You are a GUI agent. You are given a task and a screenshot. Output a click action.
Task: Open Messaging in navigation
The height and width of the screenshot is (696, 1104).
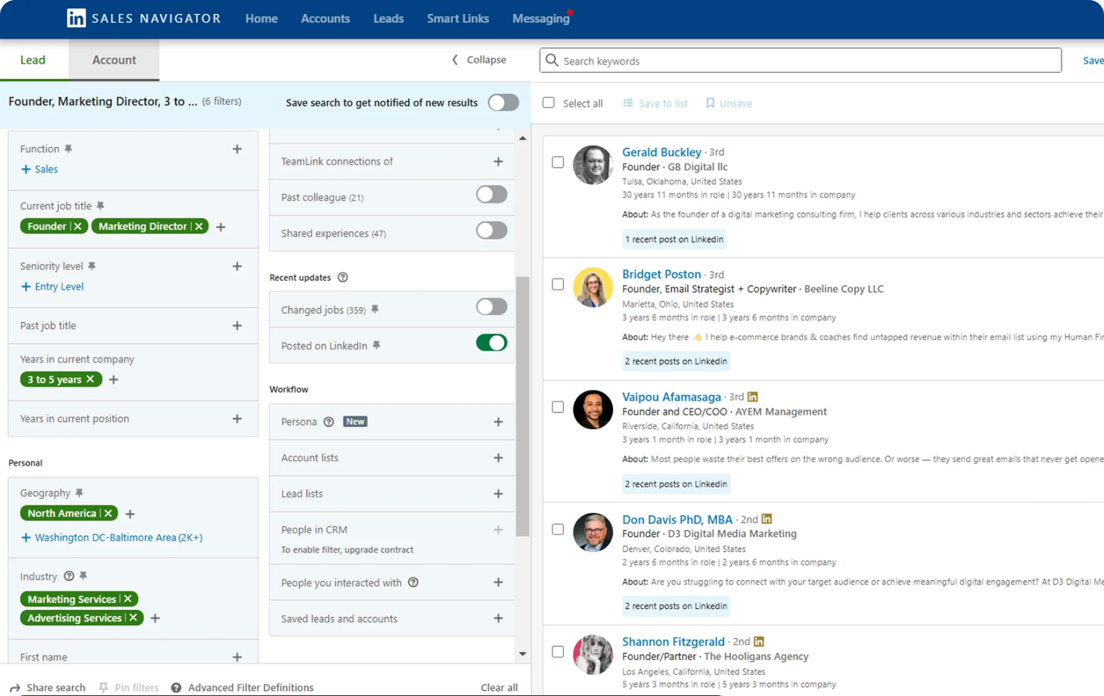tap(541, 18)
